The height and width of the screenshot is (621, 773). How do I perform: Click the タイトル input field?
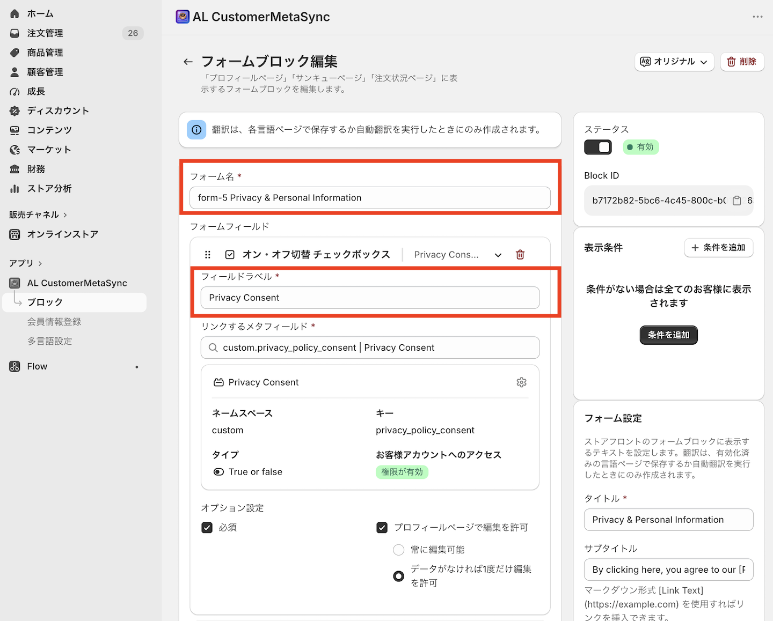click(668, 520)
